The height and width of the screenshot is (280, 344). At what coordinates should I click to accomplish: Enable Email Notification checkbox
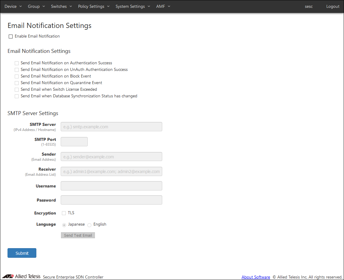[x=11, y=36]
